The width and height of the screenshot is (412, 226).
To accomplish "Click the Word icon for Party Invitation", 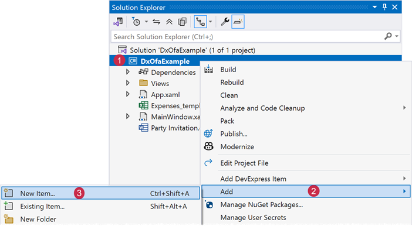I will [x=143, y=128].
